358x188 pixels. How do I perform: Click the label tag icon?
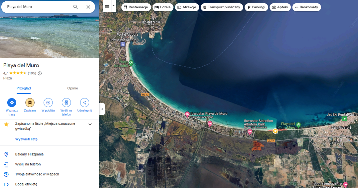6,184
